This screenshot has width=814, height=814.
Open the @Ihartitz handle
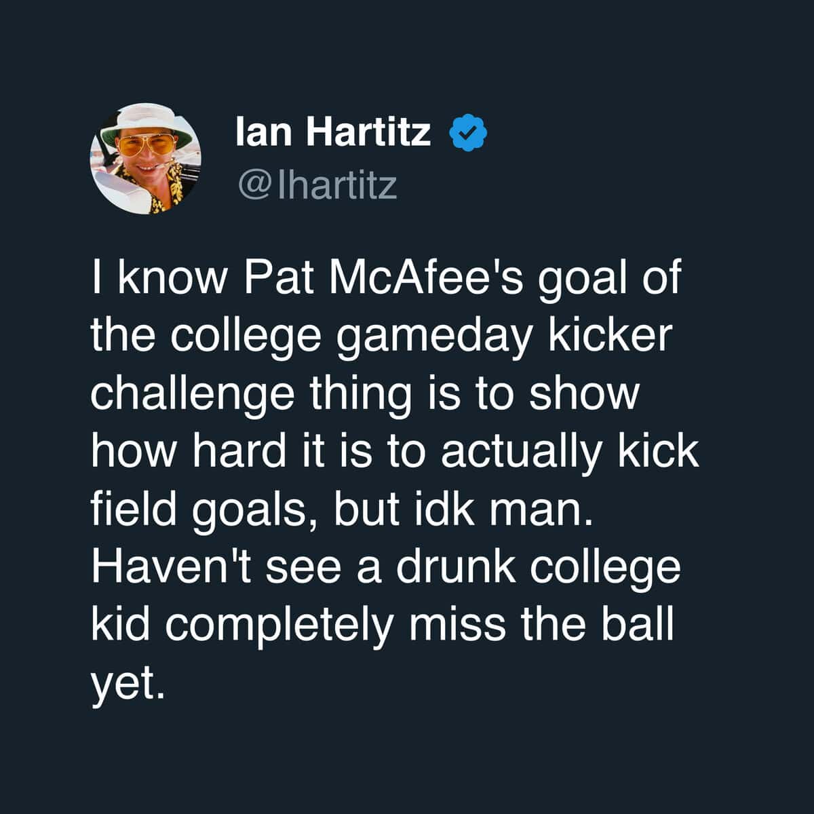[315, 184]
